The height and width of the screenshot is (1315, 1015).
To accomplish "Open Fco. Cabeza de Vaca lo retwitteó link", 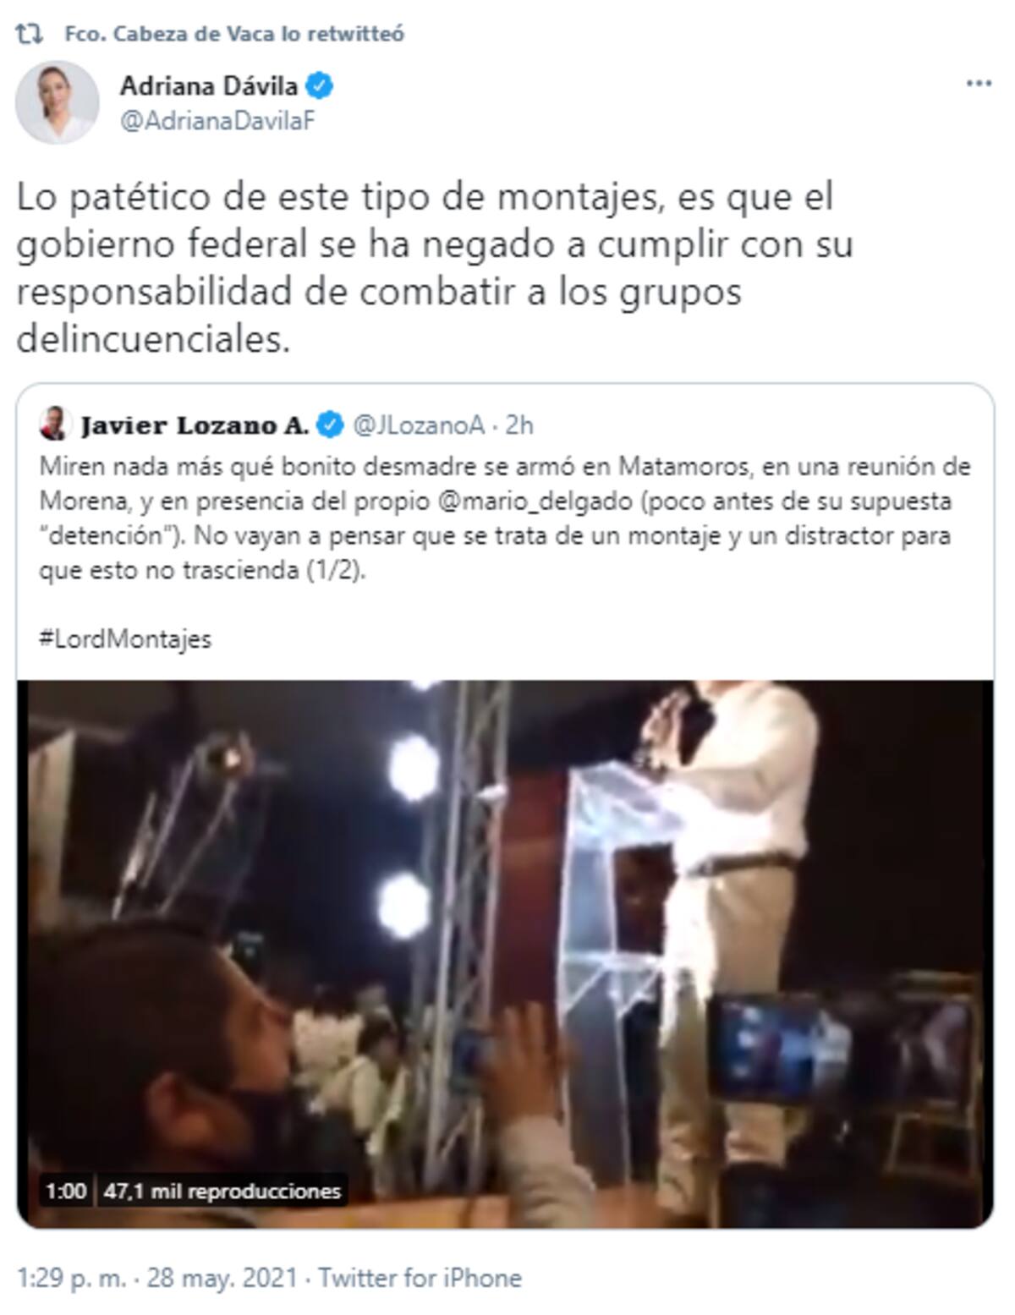I will click(x=234, y=34).
